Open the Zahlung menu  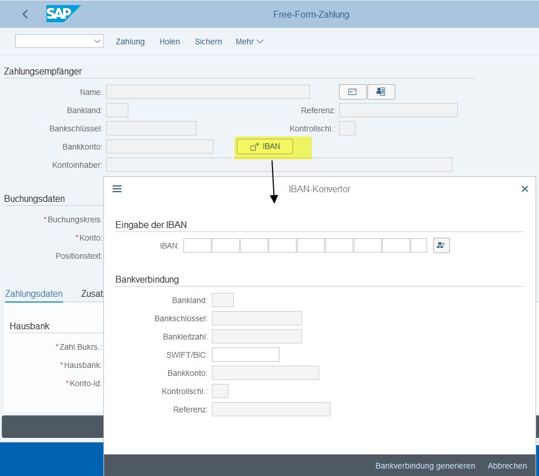click(x=130, y=42)
